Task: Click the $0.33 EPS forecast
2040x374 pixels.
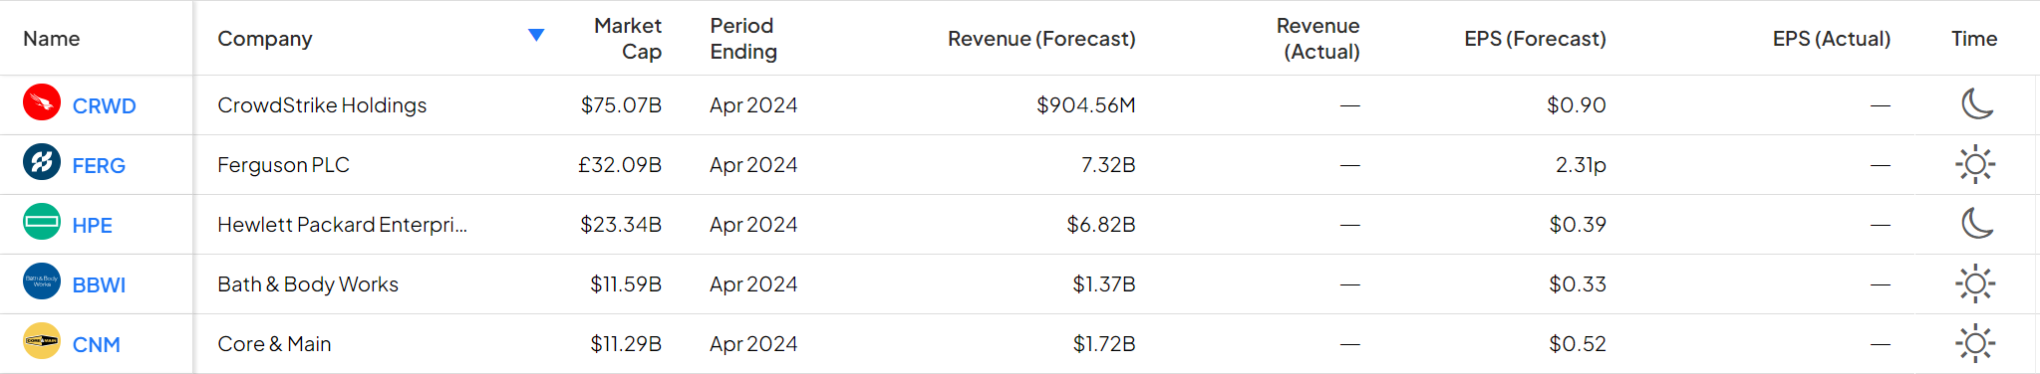Action: click(1578, 283)
